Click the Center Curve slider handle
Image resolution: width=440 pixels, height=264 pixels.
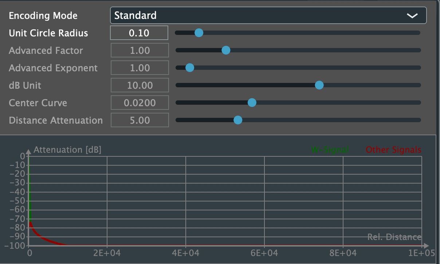(x=252, y=103)
